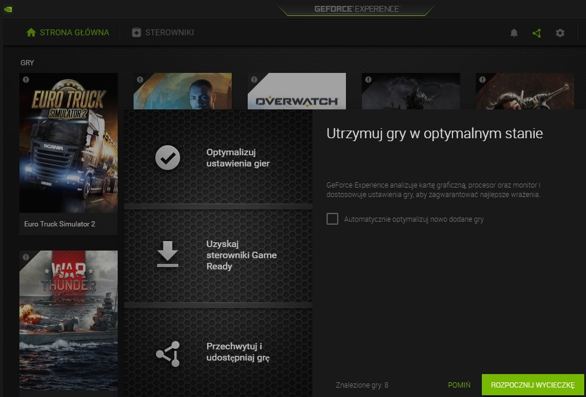Open the settings gear icon

(x=560, y=33)
